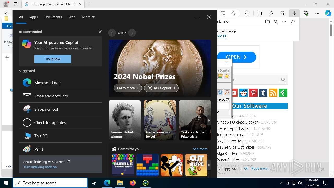
Task: Open the RSS feed icon
Action: tap(273, 93)
